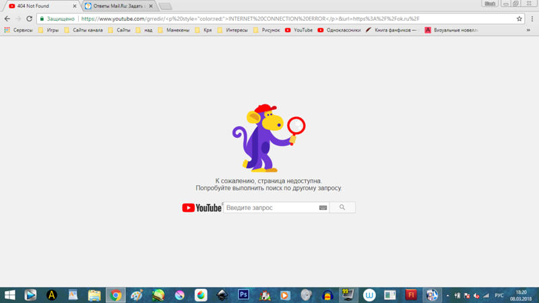Open the YouTube bookmark

click(298, 30)
